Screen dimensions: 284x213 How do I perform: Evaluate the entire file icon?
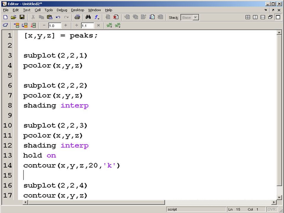tap(33, 25)
